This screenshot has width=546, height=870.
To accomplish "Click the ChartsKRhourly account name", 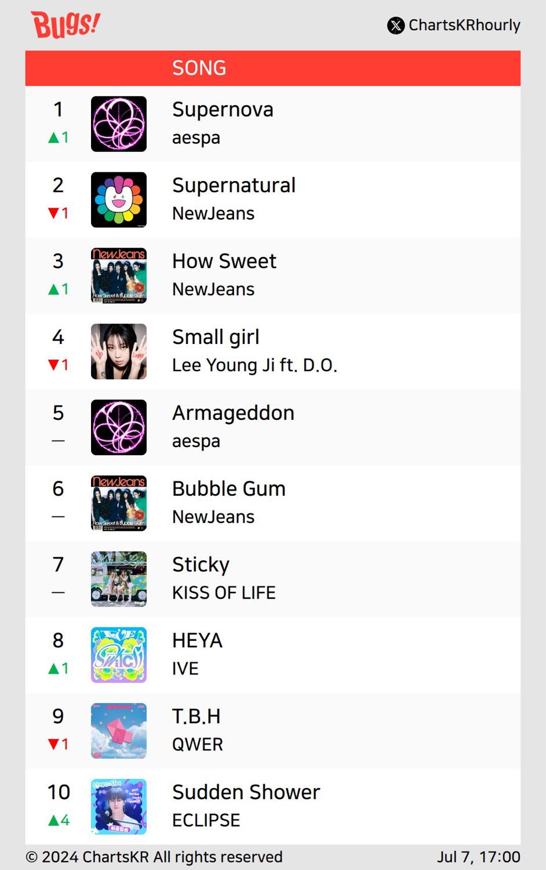I will tap(464, 26).
